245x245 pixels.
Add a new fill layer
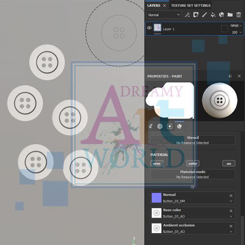(x=213, y=15)
